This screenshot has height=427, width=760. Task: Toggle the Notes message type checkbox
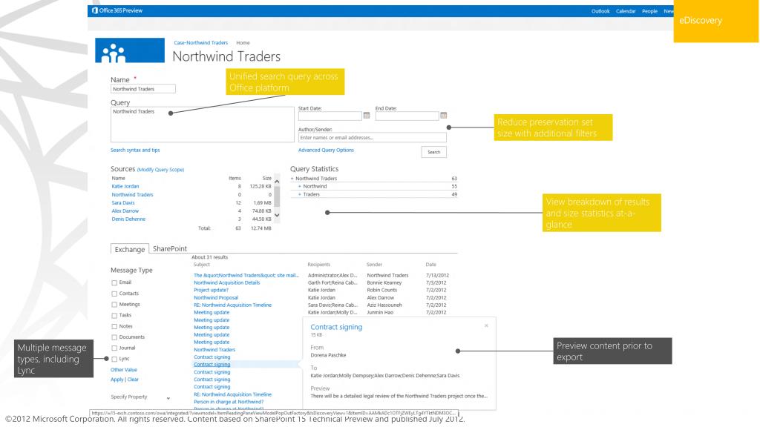(x=114, y=327)
